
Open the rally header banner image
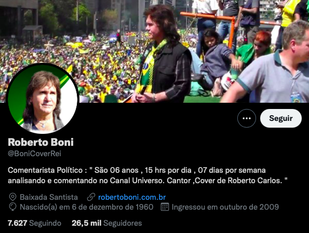pos(155,51)
